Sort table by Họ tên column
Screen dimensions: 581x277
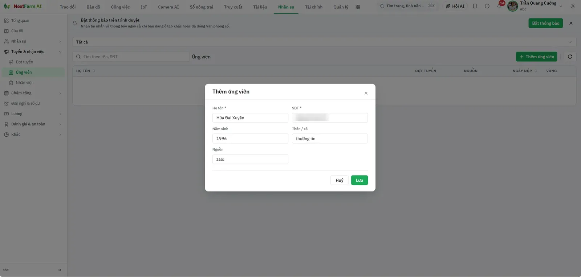click(x=86, y=71)
